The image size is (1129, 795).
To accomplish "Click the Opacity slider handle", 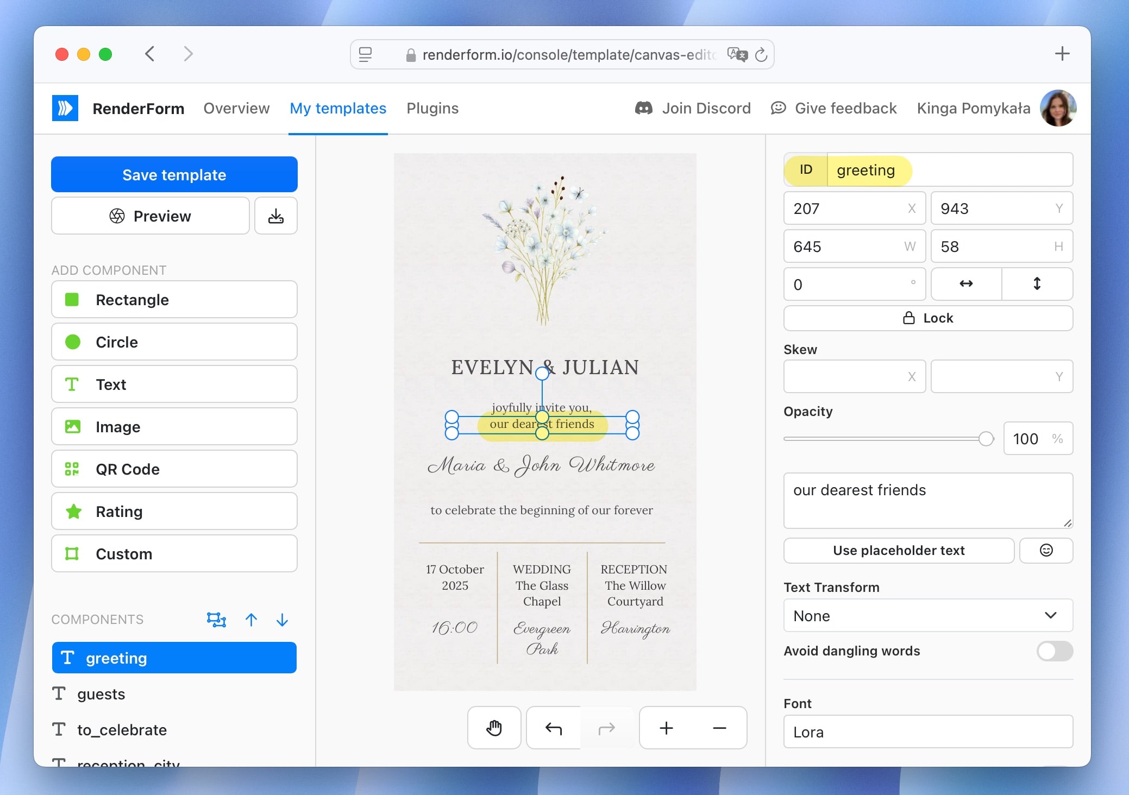I will click(986, 439).
